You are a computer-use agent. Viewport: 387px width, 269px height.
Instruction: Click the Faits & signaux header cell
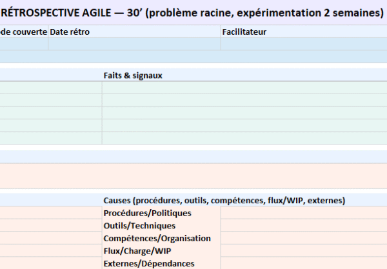pyautogui.click(x=244, y=75)
